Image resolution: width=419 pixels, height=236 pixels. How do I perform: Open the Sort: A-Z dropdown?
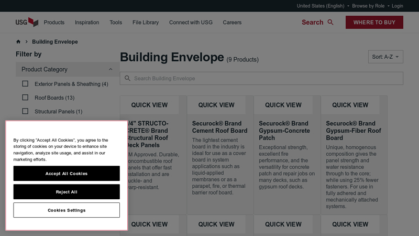pos(385,57)
